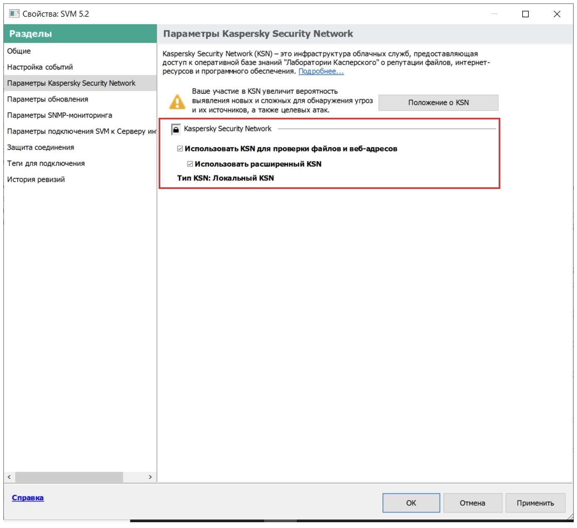
Task: Click the lock icon beside Kaspersky Security Network
Action: click(x=176, y=130)
